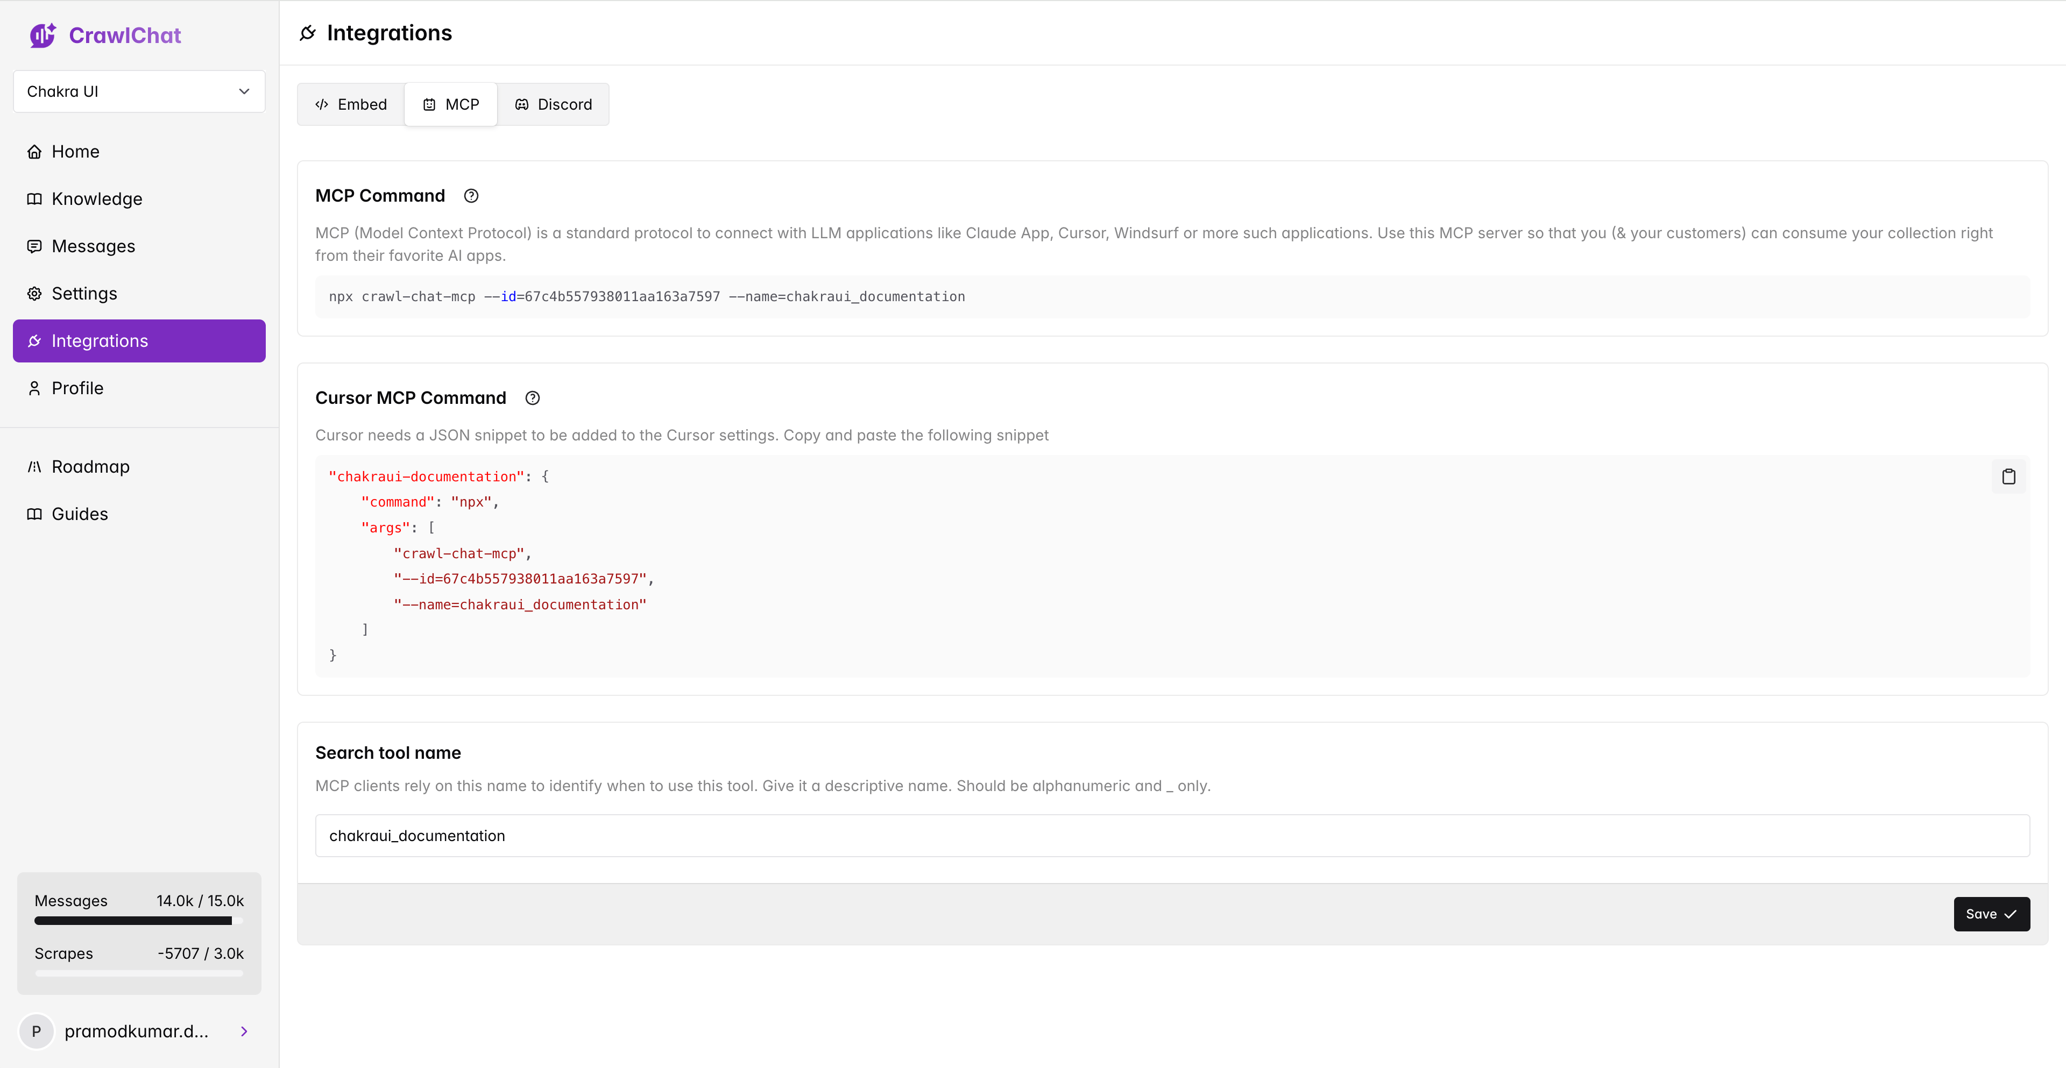This screenshot has width=2066, height=1068.
Task: Click the Messages usage progress bar
Action: (138, 921)
